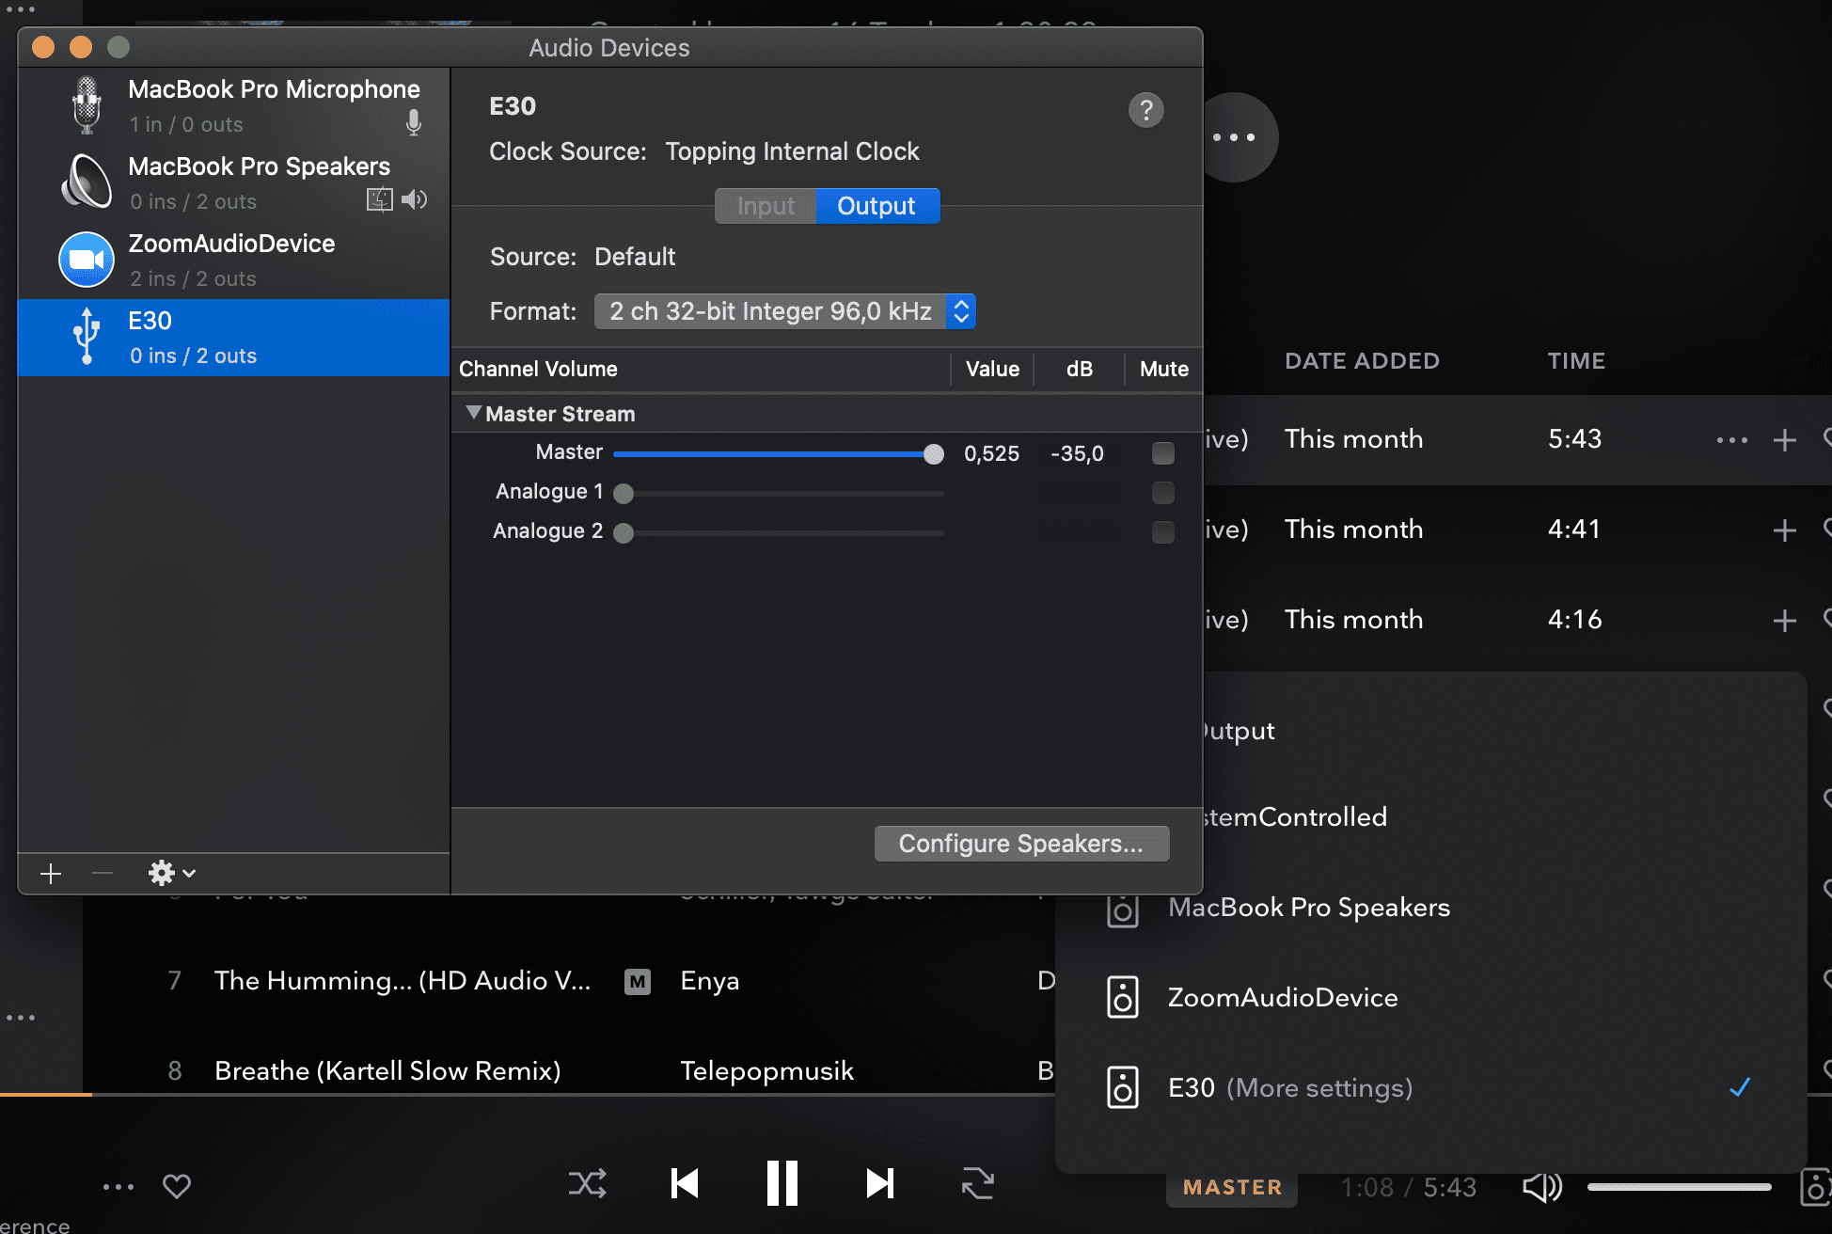1832x1234 pixels.
Task: Click the MASTER quality badge
Action: point(1232,1188)
